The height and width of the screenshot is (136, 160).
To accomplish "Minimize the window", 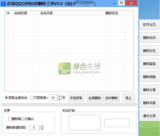I will click(114, 3).
